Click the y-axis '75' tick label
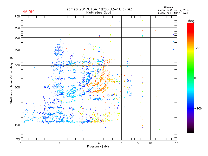Image resolution: width=208 pixels, height=156 pixels. [18, 139]
